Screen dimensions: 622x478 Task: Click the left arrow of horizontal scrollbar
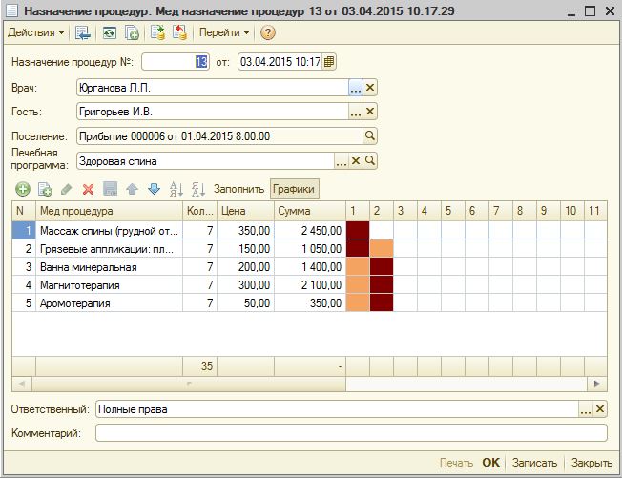pos(22,384)
